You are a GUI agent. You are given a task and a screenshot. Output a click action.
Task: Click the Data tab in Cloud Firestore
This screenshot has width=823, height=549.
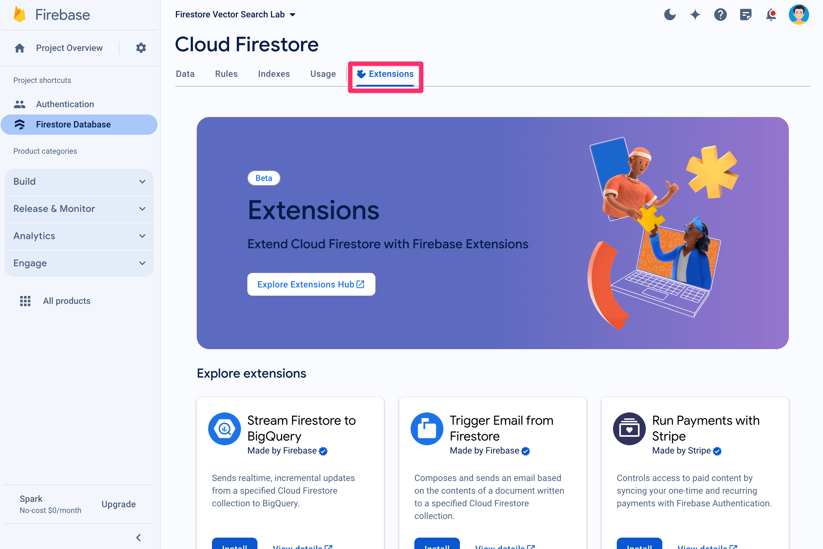pyautogui.click(x=185, y=73)
